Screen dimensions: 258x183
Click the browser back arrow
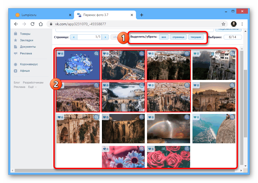point(16,24)
